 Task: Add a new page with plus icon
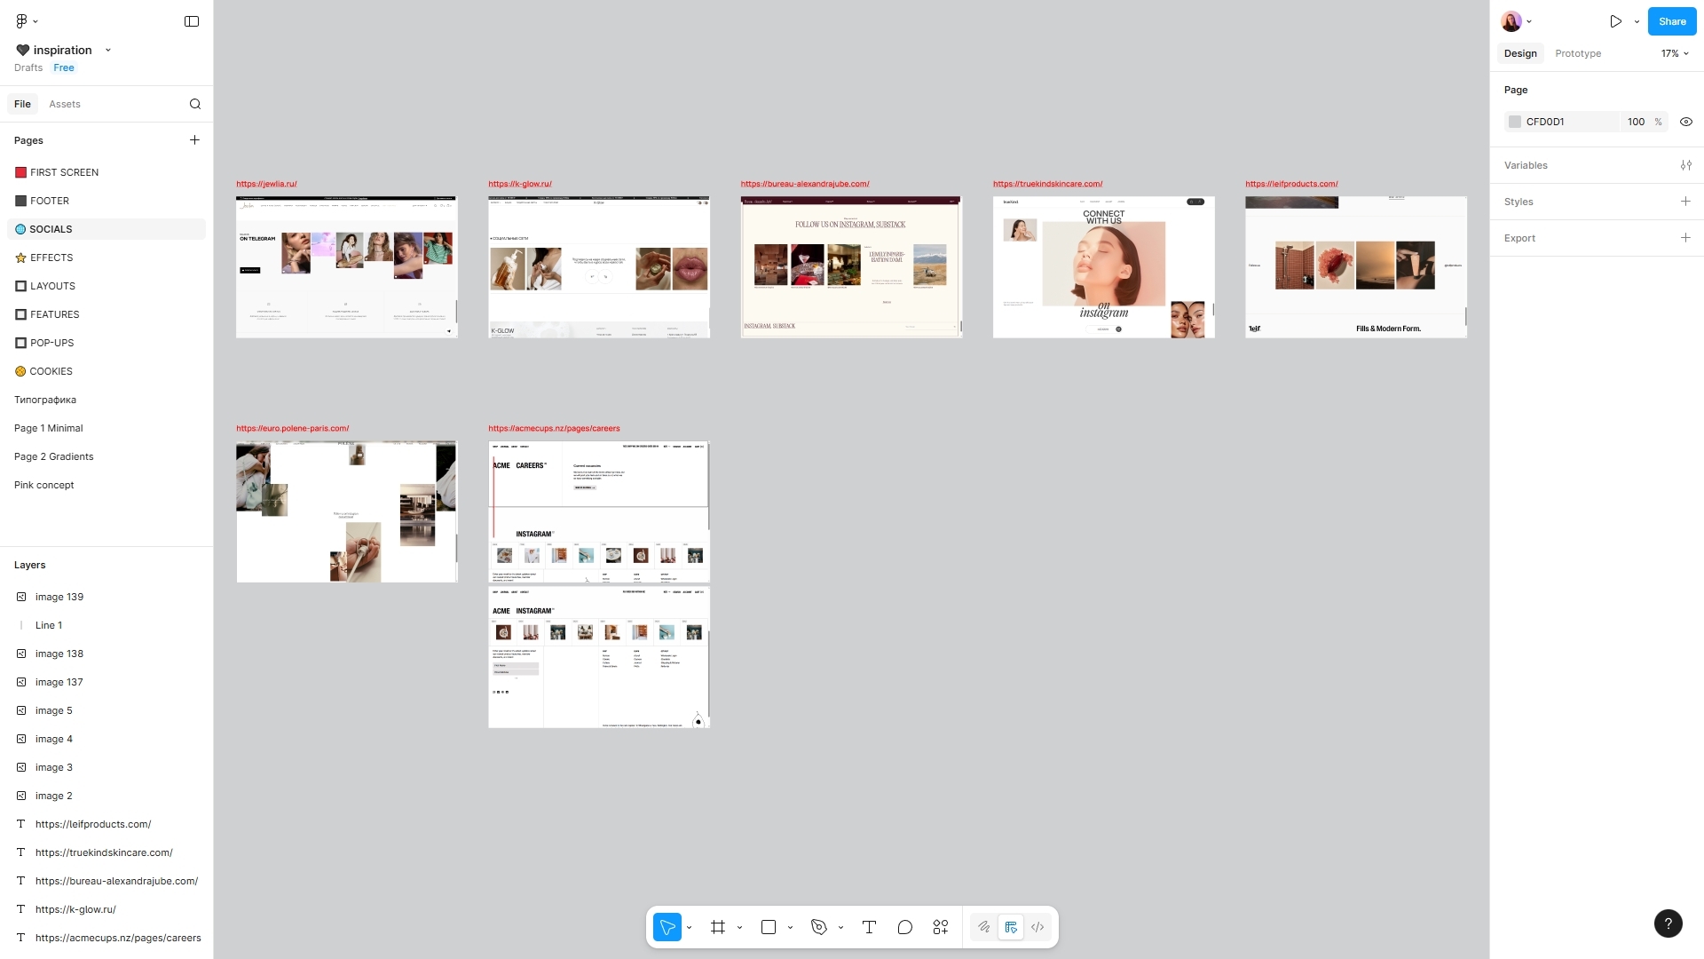(x=194, y=140)
